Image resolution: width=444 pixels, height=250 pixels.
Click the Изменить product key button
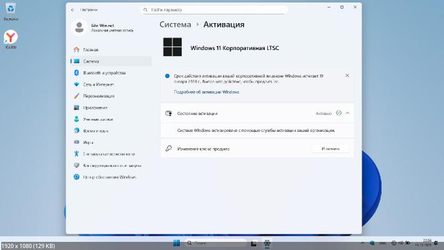point(330,149)
